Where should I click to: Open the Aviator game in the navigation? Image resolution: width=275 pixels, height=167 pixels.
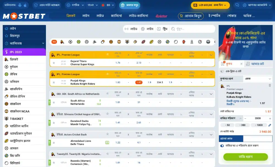(161, 16)
